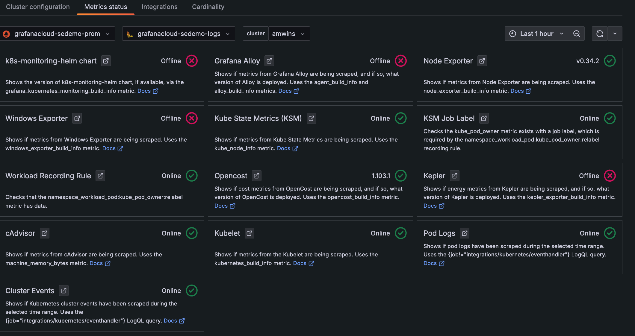Open the Kubelet external link icon
Screen dimensions: 635x336
(249, 233)
